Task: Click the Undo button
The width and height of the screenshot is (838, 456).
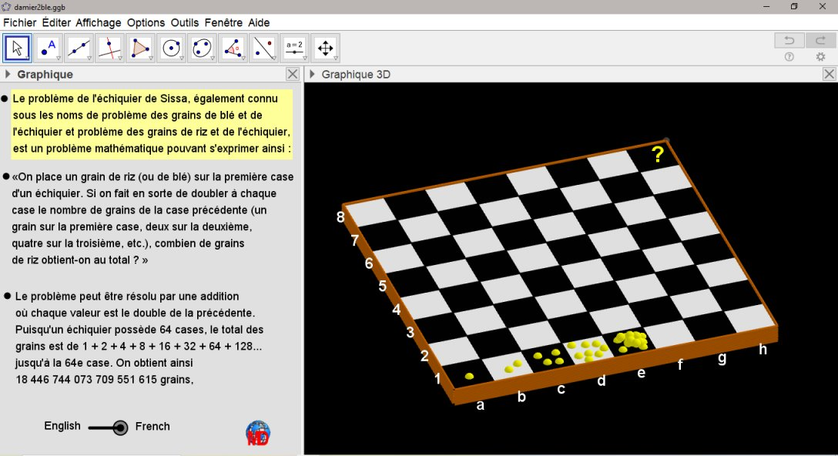Action: coord(789,40)
